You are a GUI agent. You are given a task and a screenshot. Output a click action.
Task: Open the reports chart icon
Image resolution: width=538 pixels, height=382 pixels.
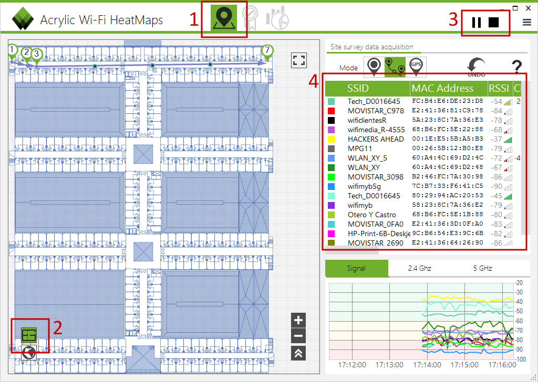tap(277, 18)
